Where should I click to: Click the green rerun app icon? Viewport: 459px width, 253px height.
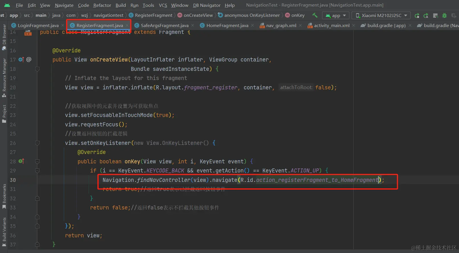click(417, 15)
